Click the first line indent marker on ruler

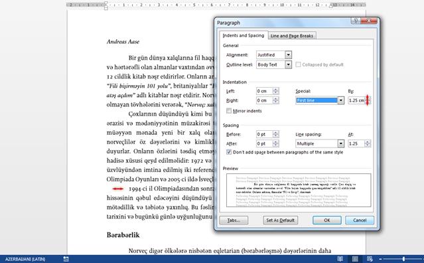point(106,3)
